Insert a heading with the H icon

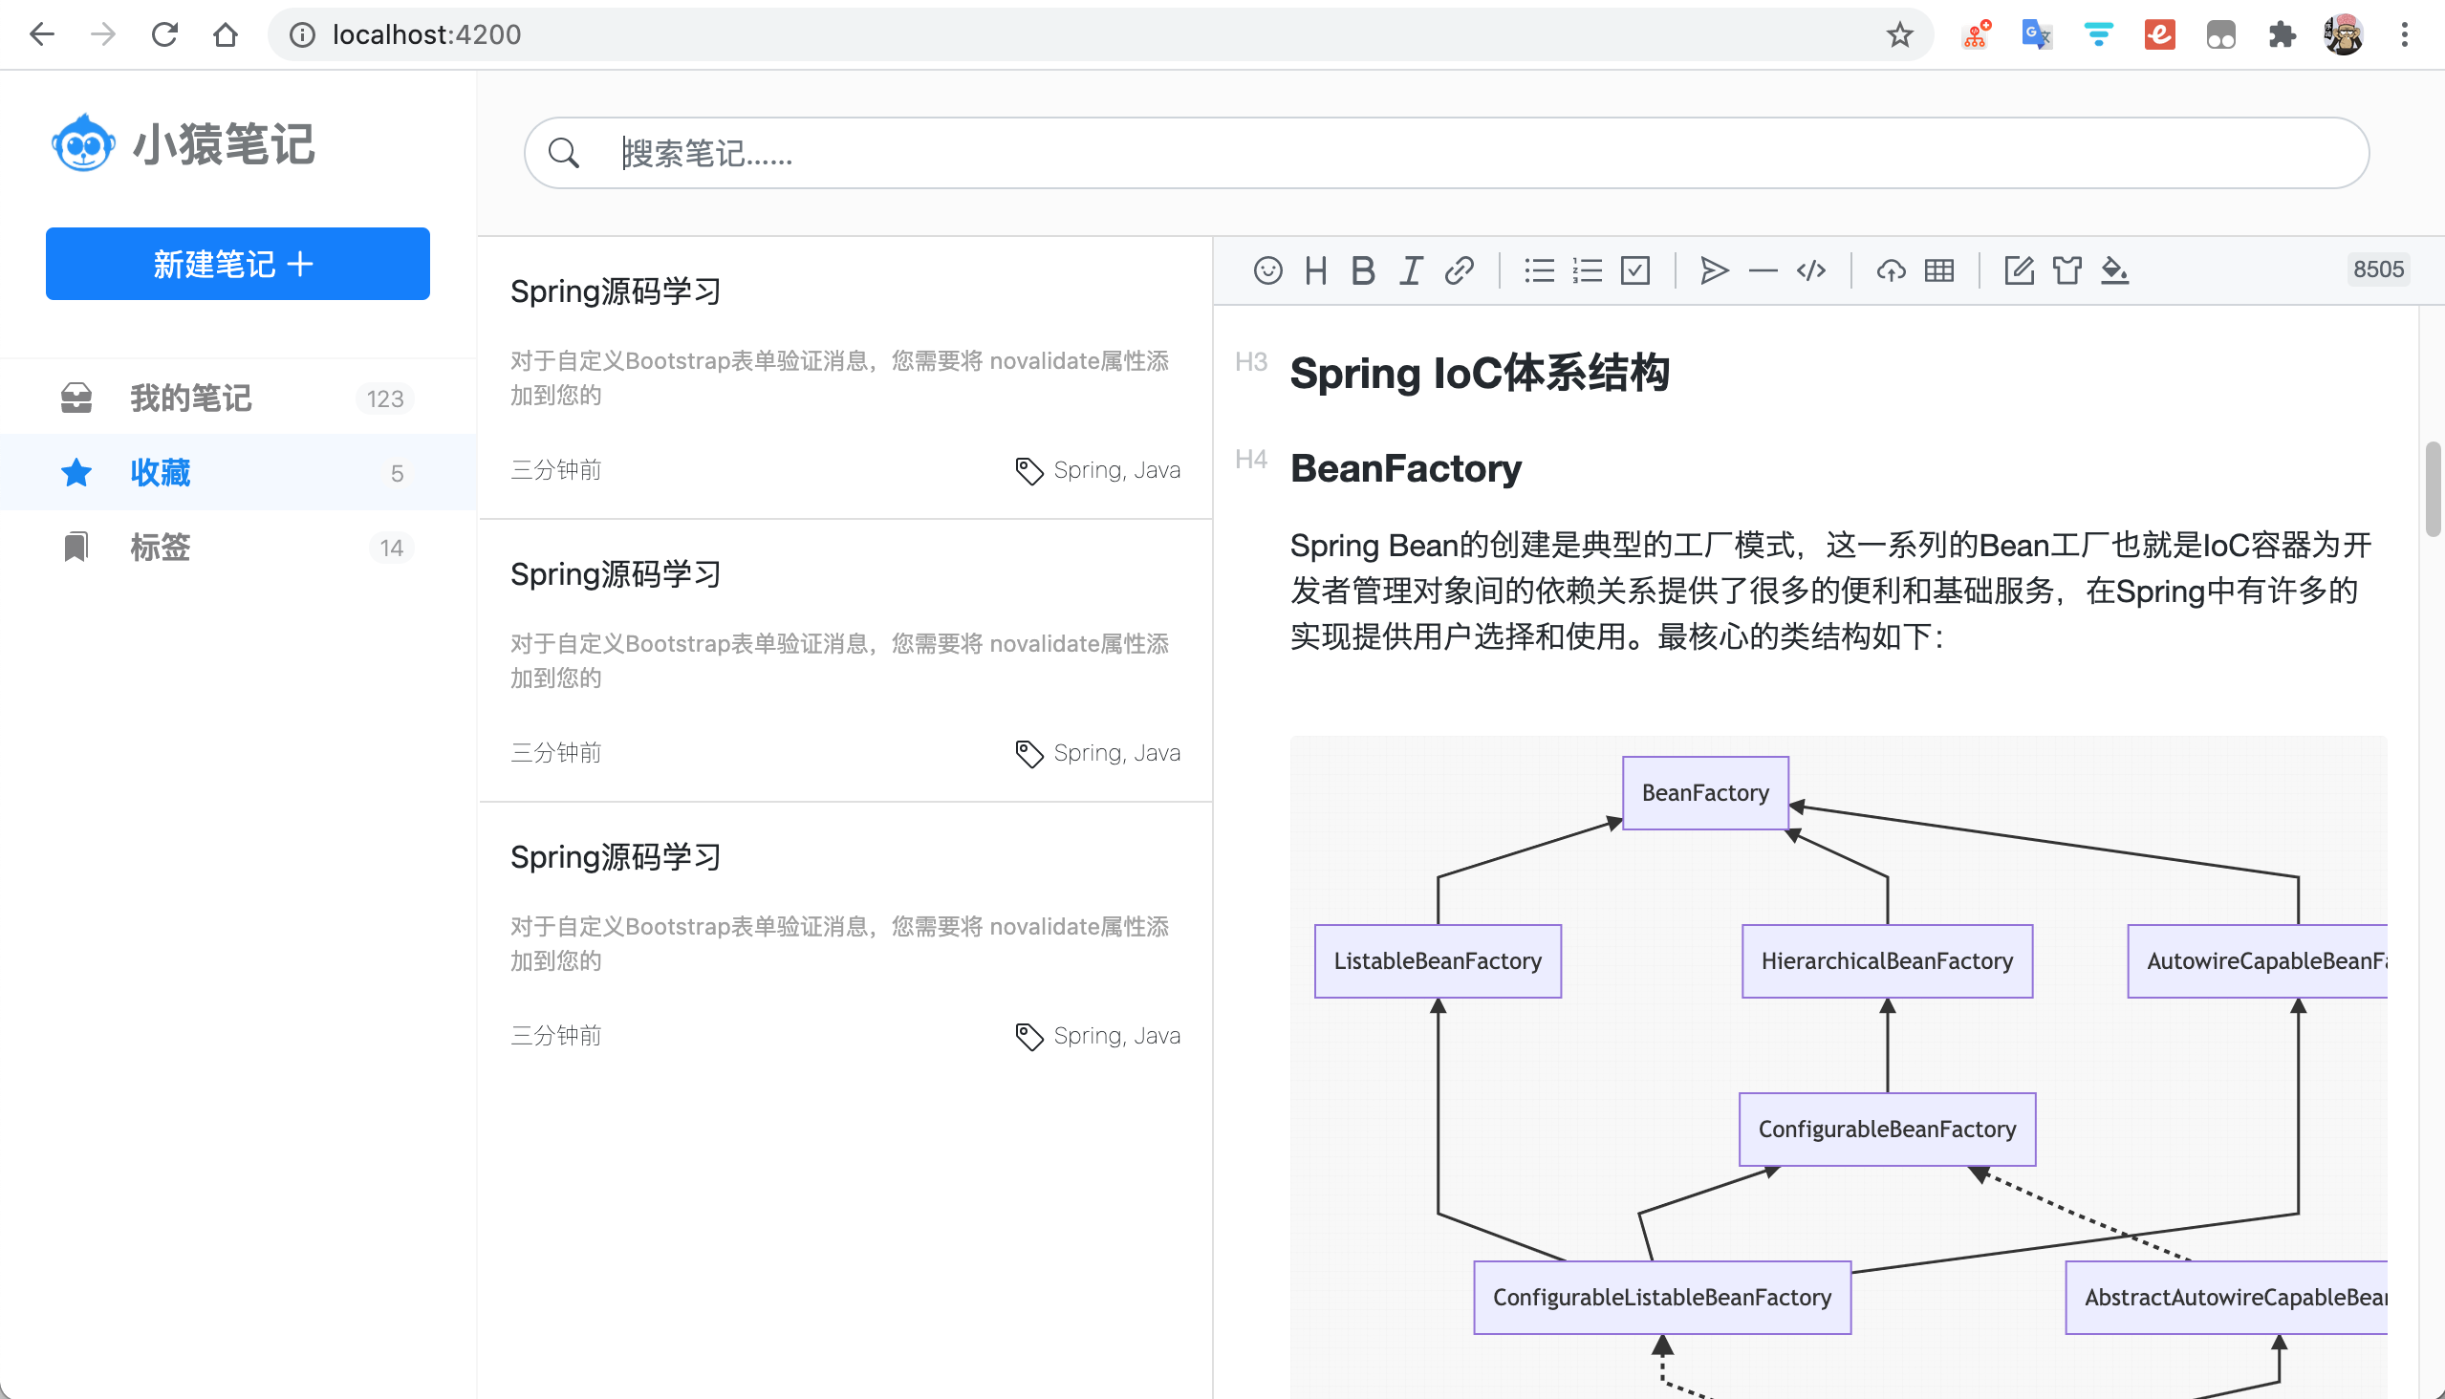click(x=1316, y=270)
